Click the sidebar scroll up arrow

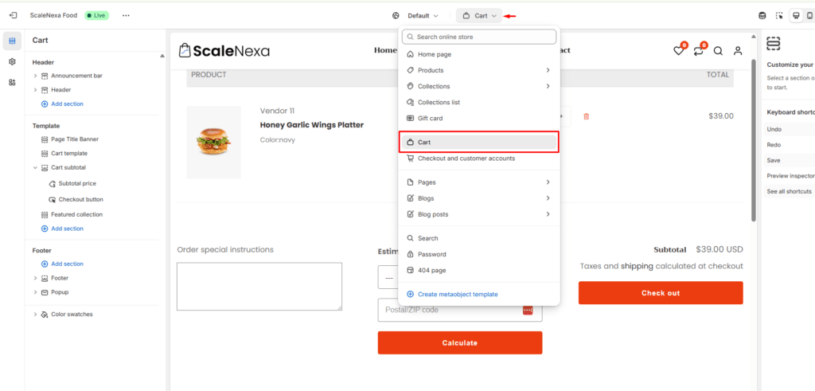click(162, 56)
